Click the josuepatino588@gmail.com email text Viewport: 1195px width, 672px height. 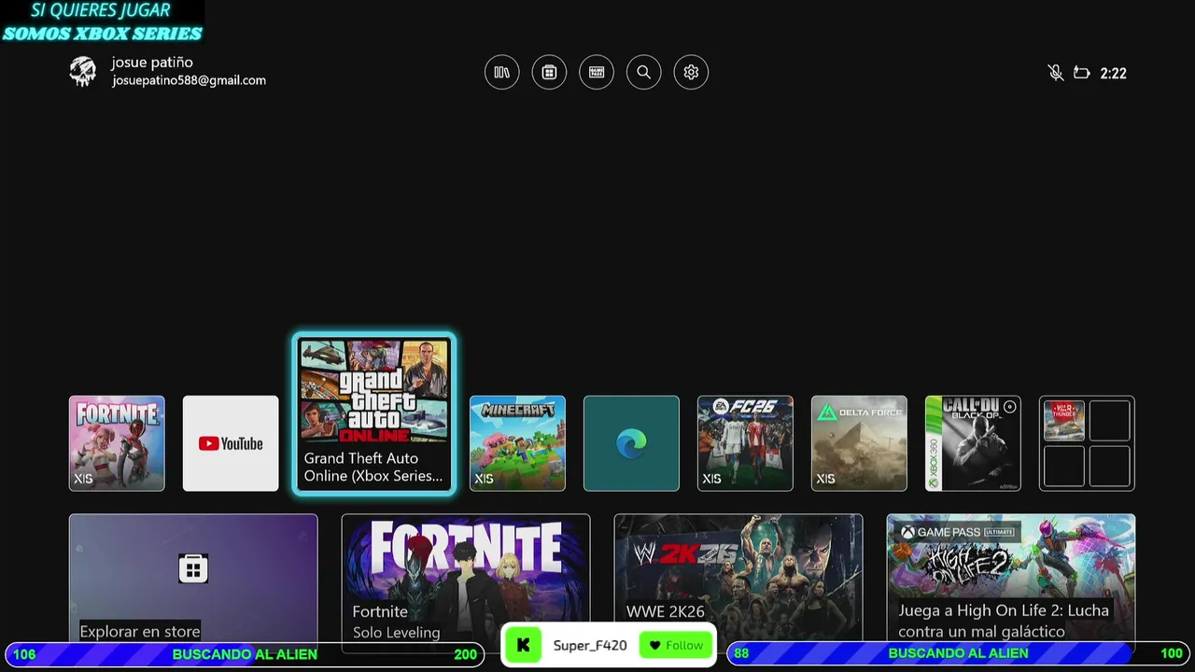point(190,80)
